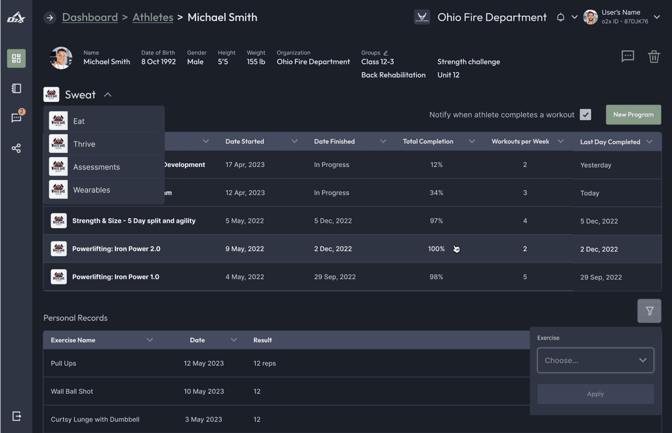Click the 17 Apr, 2023 date started cell
The height and width of the screenshot is (433, 672).
pos(245,165)
